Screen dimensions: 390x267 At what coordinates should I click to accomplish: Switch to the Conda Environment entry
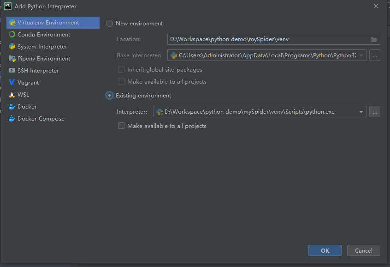point(44,35)
